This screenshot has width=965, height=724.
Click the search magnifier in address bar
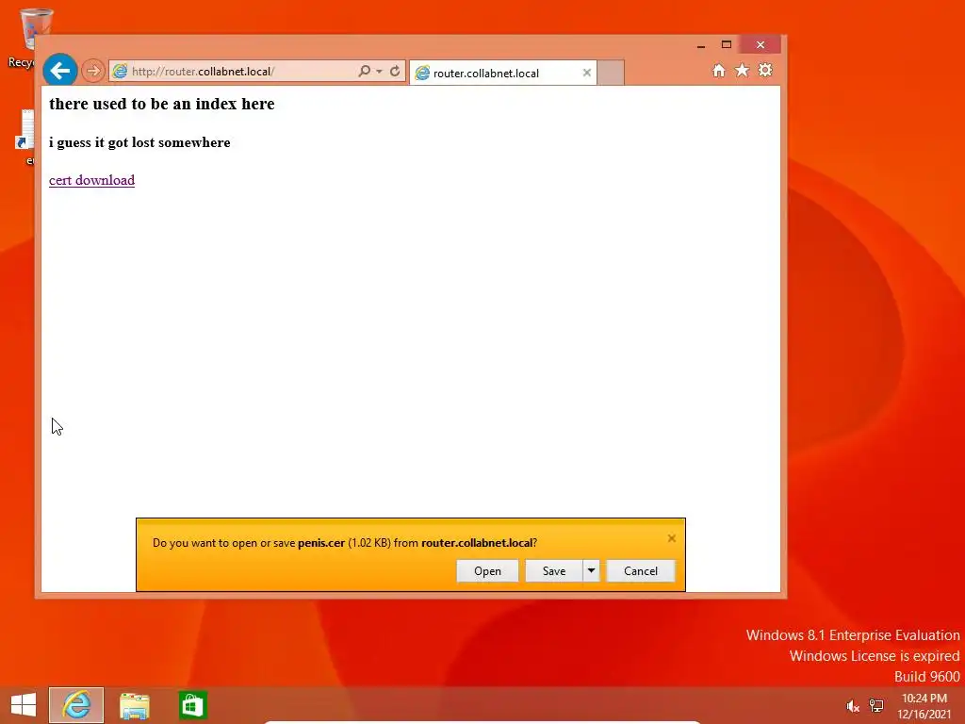pyautogui.click(x=365, y=71)
